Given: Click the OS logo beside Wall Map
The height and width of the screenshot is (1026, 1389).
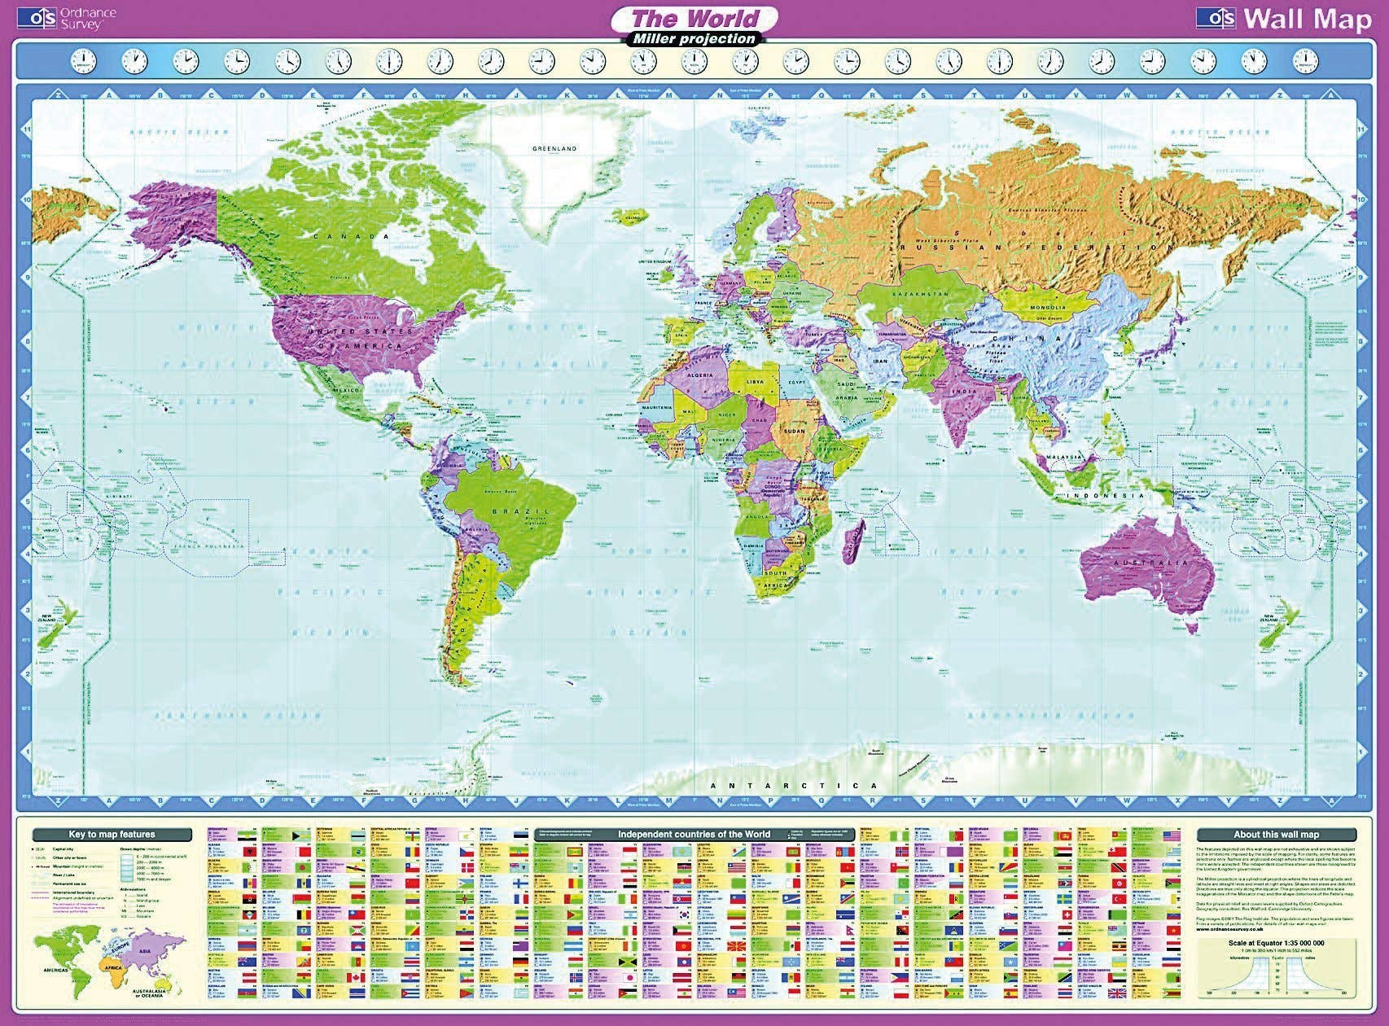Looking at the screenshot, I should 1216,19.
